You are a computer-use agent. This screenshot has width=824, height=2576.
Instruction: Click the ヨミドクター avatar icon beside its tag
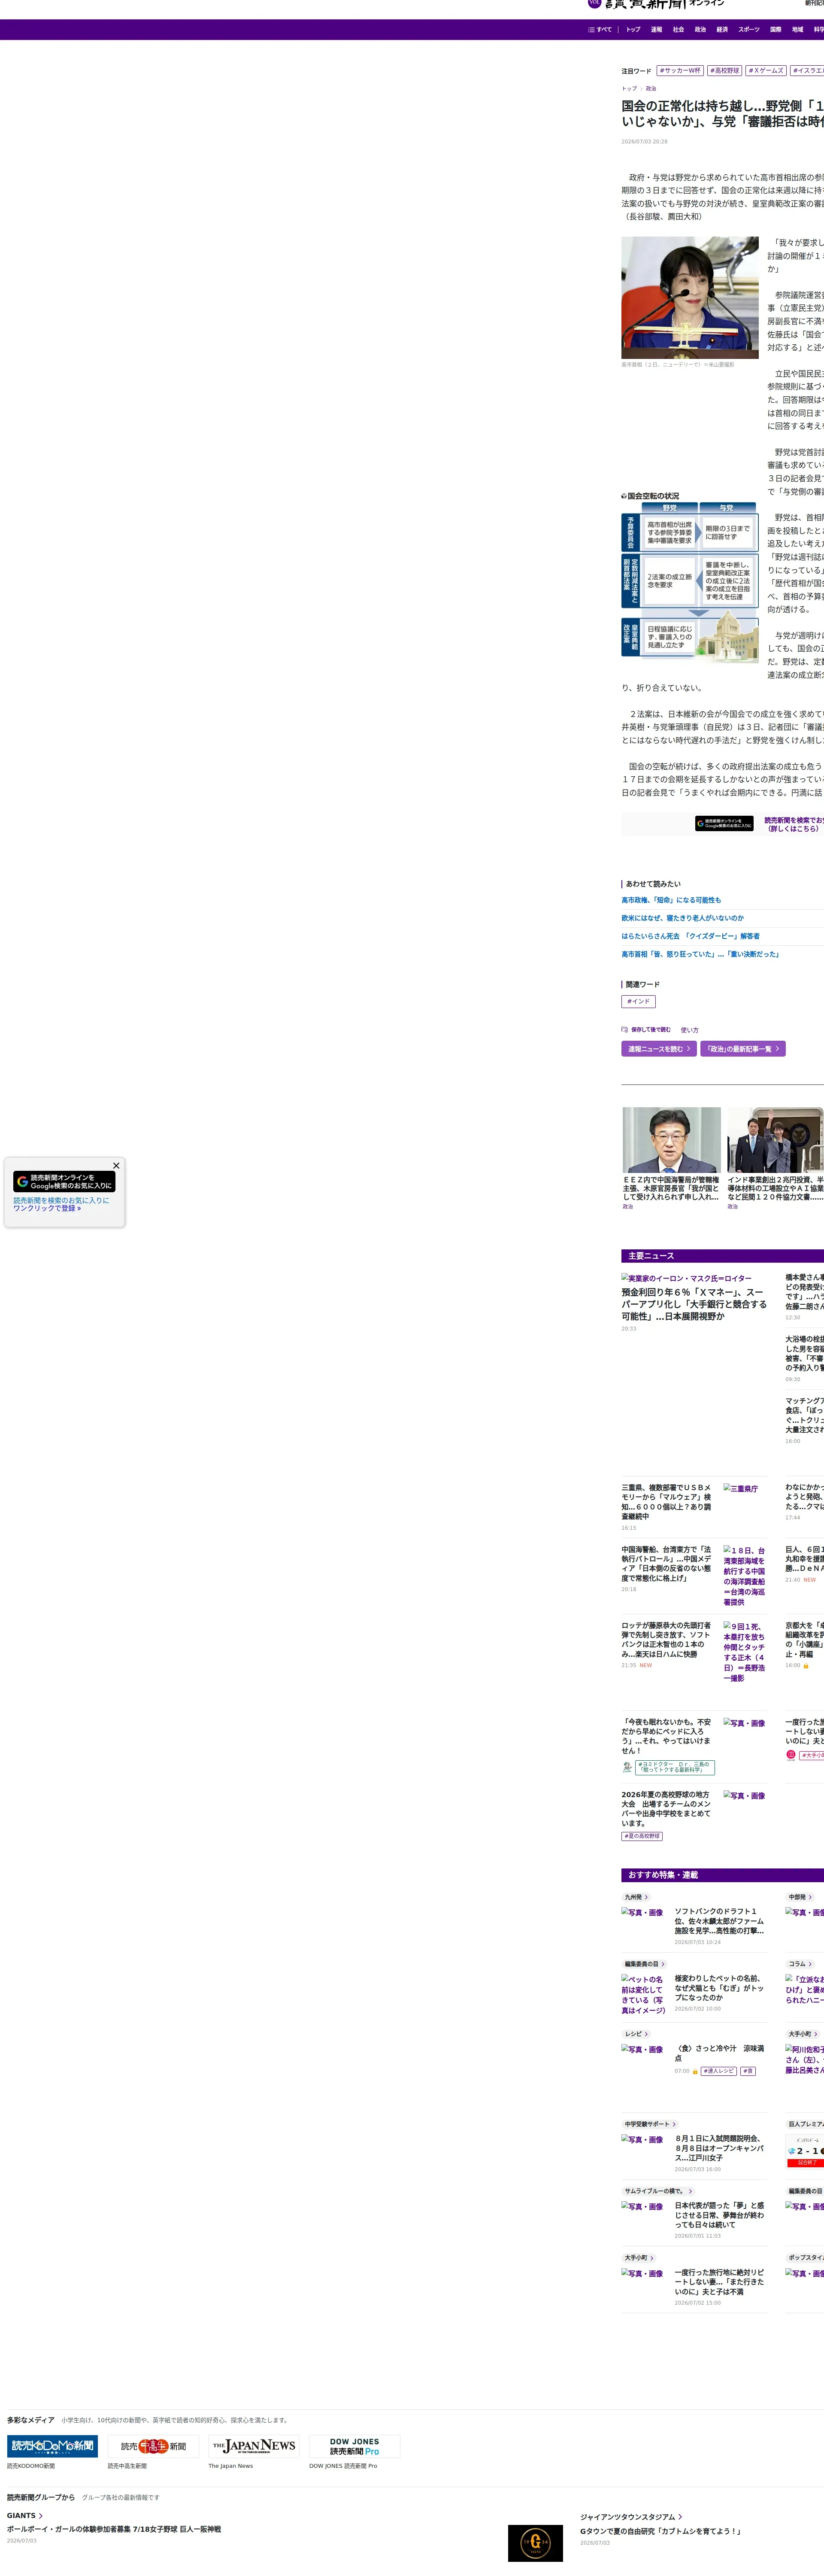tap(627, 1767)
